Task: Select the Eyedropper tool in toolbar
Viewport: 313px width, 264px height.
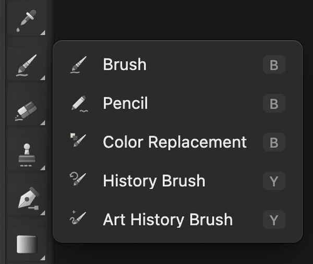Action: pyautogui.click(x=27, y=20)
